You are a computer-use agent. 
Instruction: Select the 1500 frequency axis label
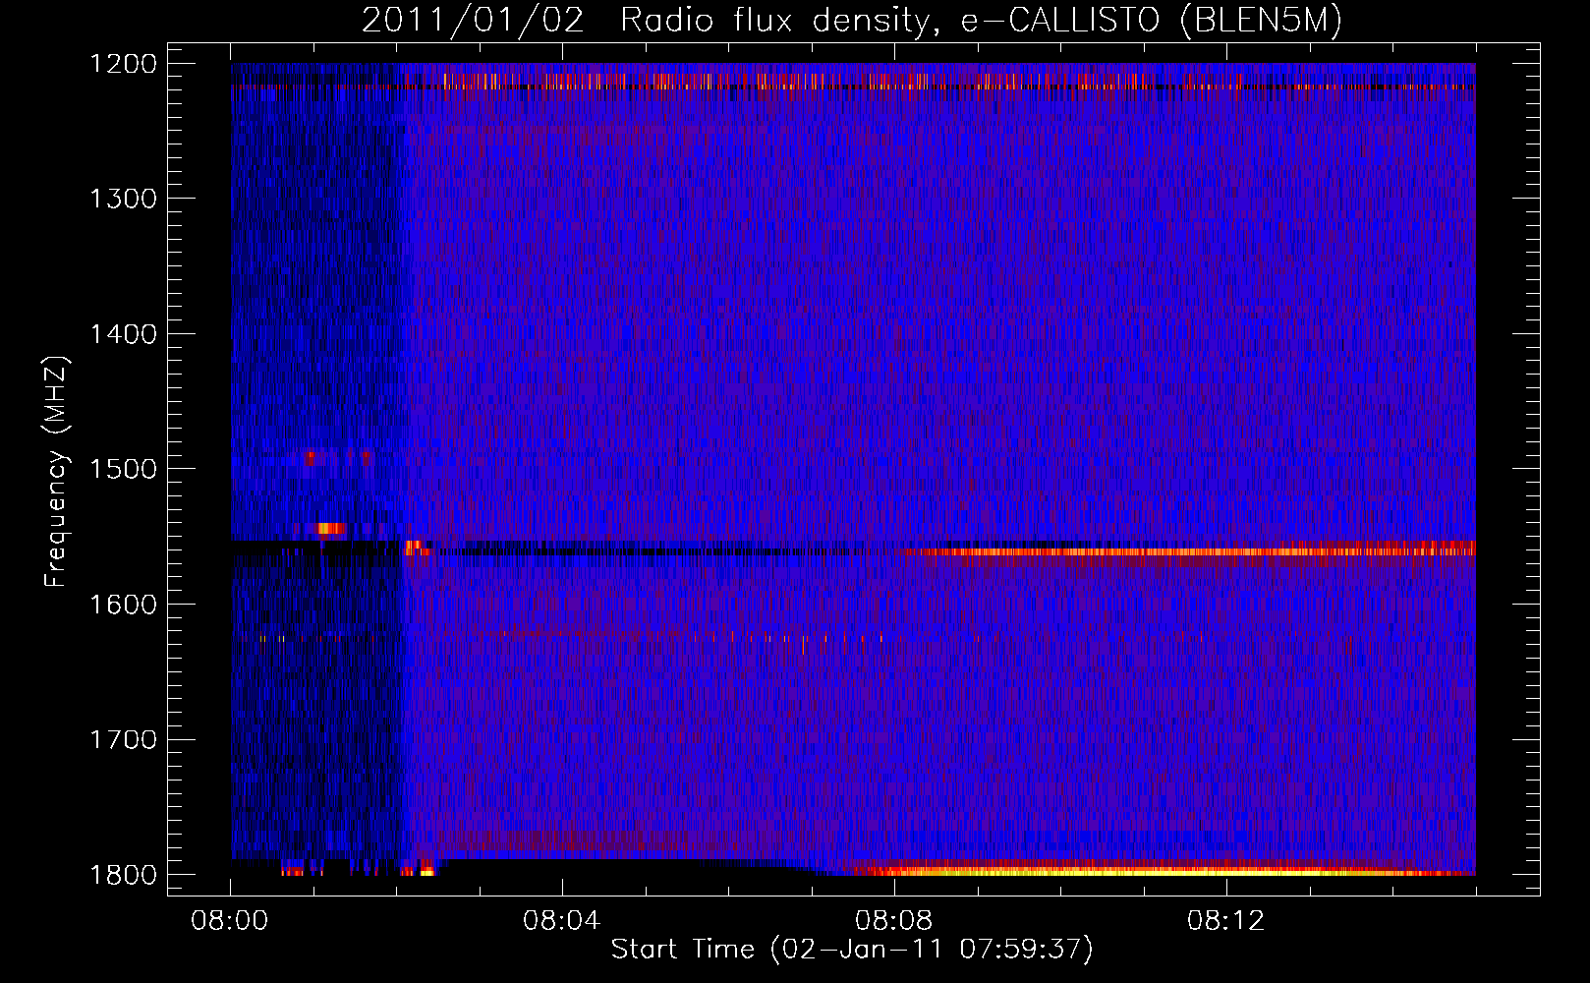[x=123, y=469]
